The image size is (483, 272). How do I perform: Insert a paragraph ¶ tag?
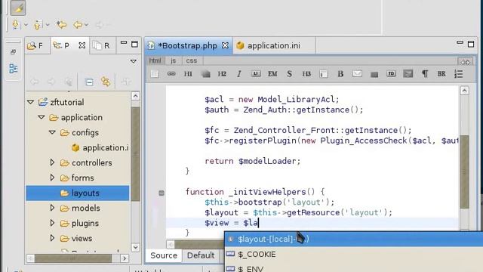pyautogui.click(x=425, y=74)
